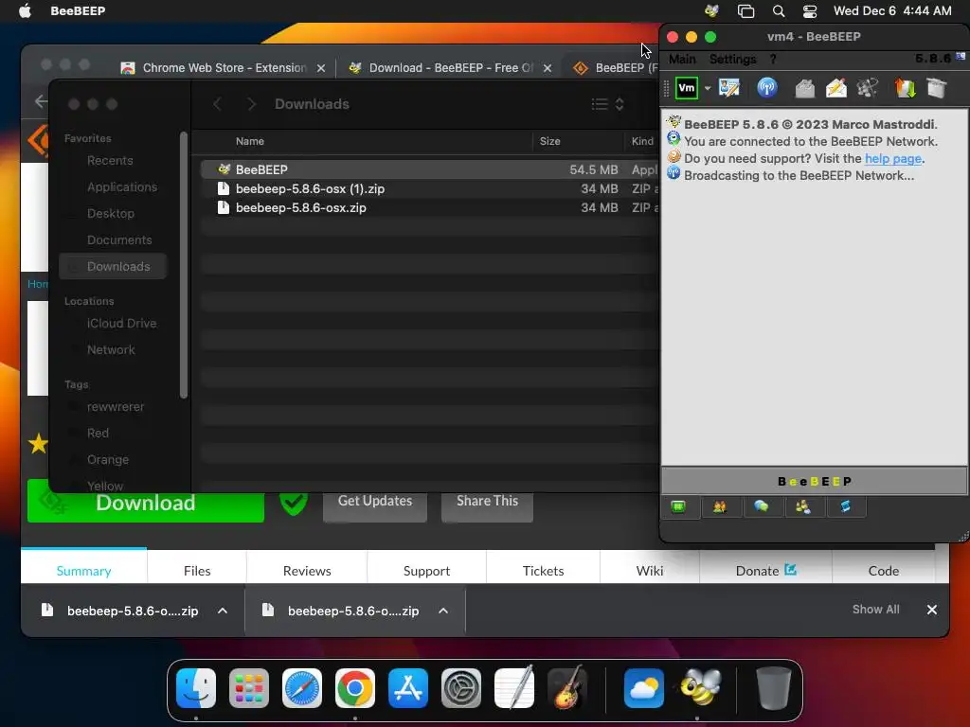Open Applications in the Finder sidebar
The width and height of the screenshot is (970, 727).
click(121, 186)
